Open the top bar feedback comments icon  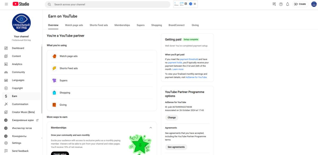coord(274,4)
